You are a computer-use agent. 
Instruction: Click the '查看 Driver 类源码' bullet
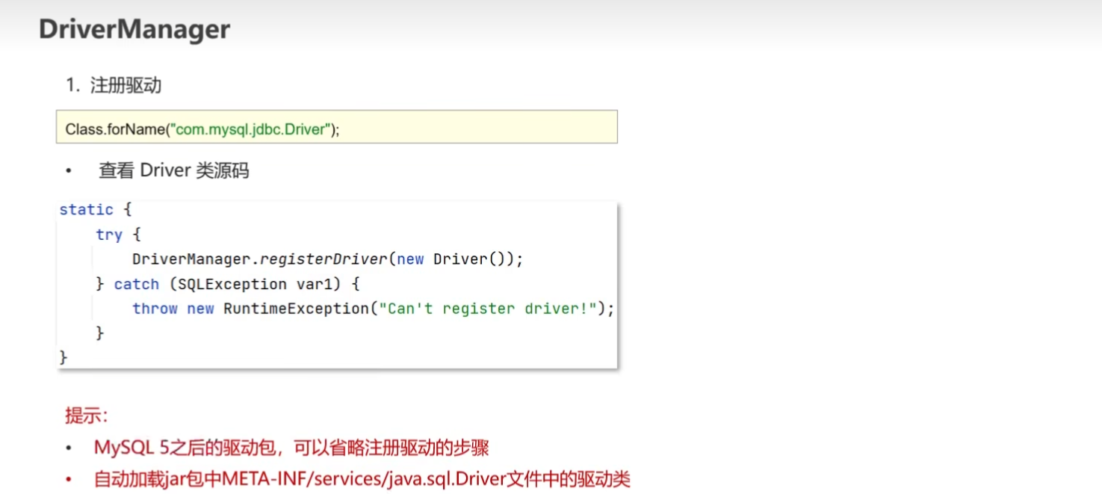point(174,170)
